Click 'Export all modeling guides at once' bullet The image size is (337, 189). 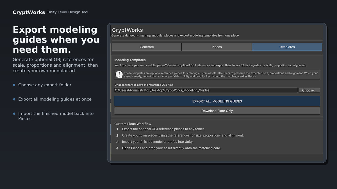pos(55,99)
